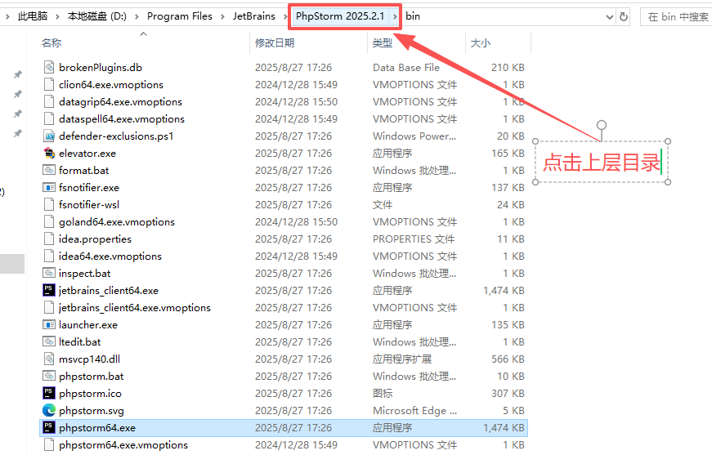The width and height of the screenshot is (712, 455).
Task: Open the address bar history dropdown
Action: pos(608,16)
